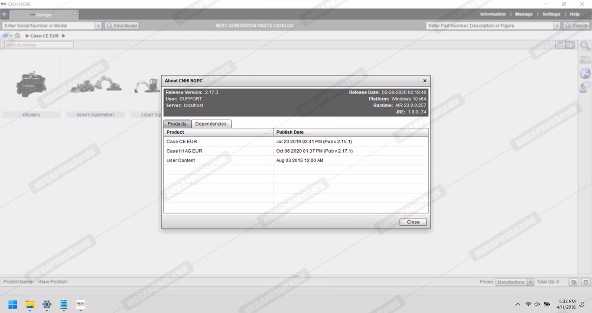The height and width of the screenshot is (313, 592).
Task: Expand the serial number or model dropdown arrow
Action: coord(98,26)
